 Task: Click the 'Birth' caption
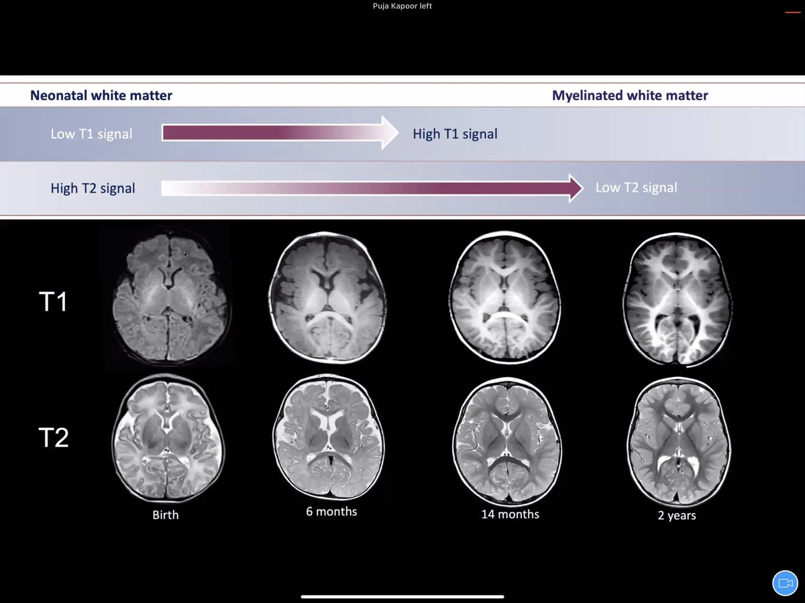click(165, 516)
